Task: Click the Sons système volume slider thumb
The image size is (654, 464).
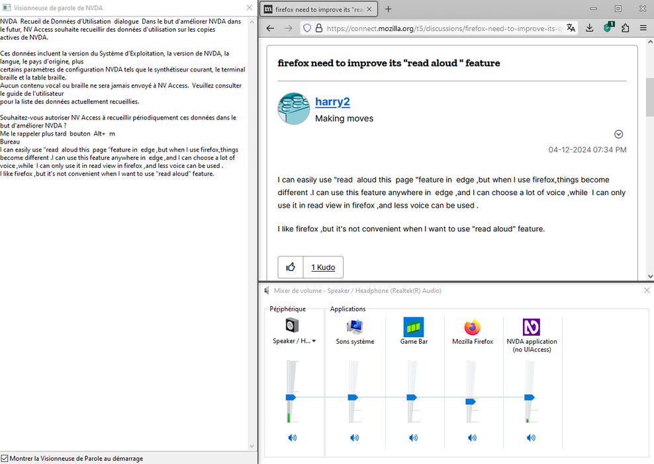Action: pyautogui.click(x=353, y=397)
